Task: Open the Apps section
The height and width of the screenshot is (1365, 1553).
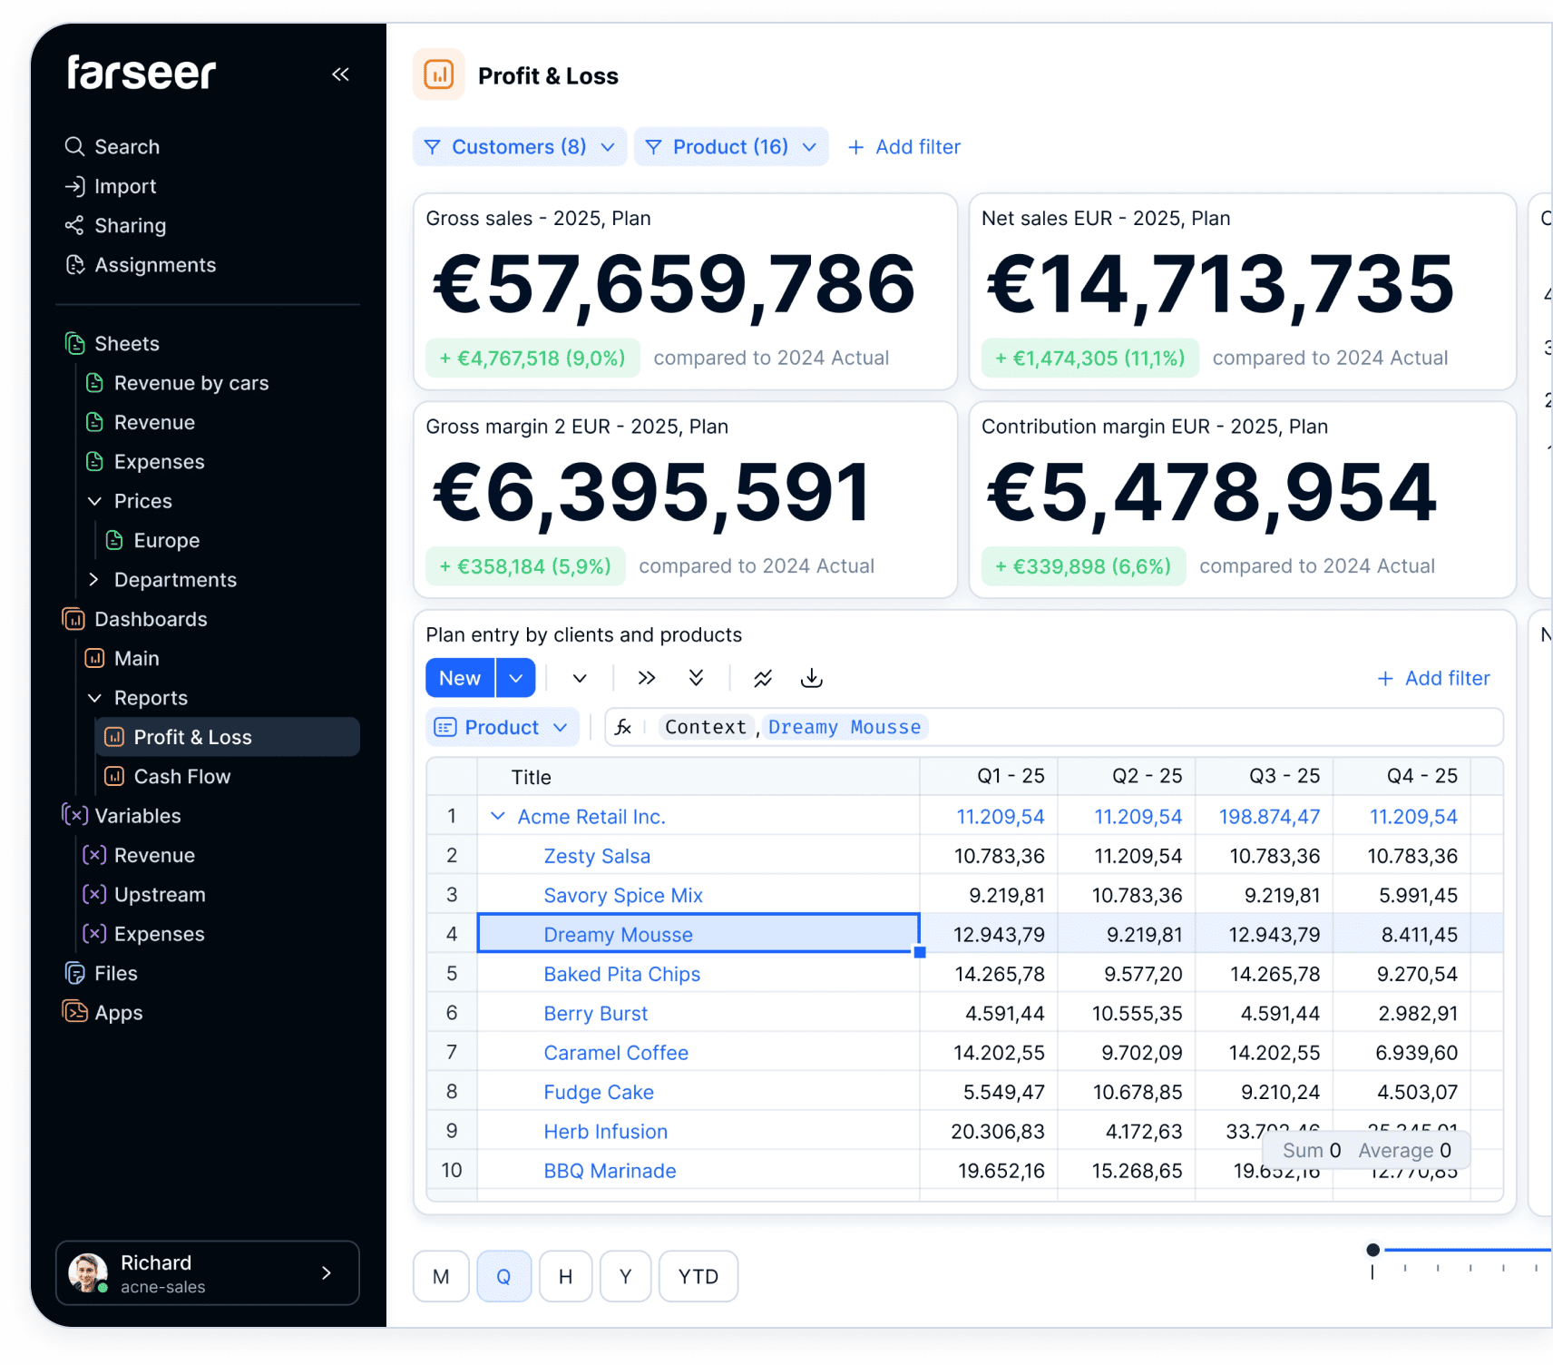Action: (x=103, y=1013)
